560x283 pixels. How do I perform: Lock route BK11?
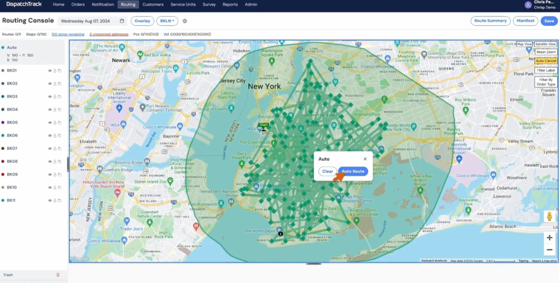tap(55, 201)
